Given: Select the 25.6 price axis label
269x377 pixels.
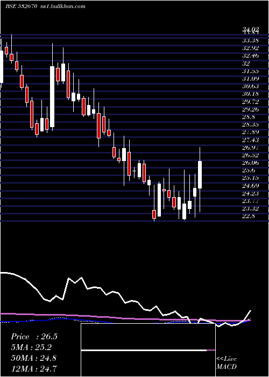Looking at the screenshot, I should [249, 170].
